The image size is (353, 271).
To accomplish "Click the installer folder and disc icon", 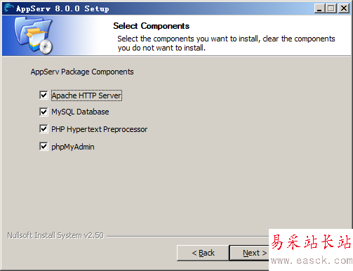I will click(x=34, y=36).
